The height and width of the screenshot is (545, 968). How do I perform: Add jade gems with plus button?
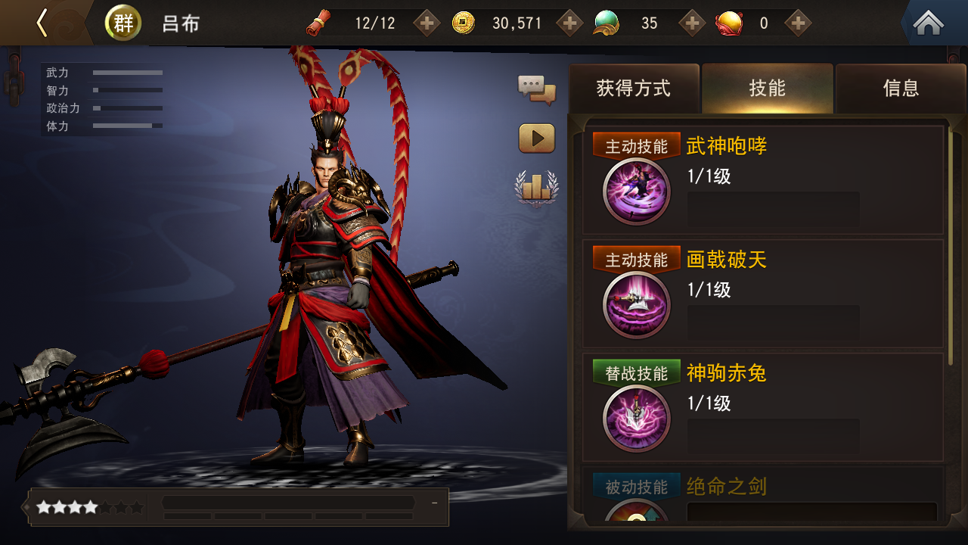pyautogui.click(x=692, y=23)
